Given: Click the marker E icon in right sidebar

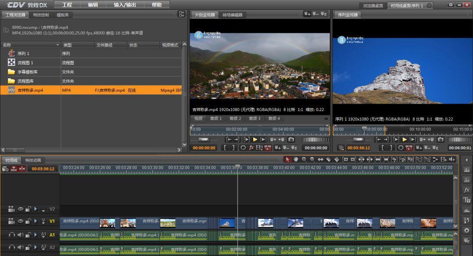Looking at the screenshot, I should [467, 241].
